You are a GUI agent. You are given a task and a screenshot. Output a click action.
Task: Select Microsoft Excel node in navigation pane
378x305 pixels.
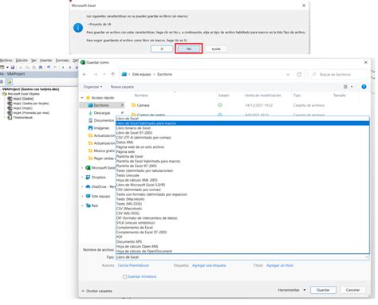tap(103, 168)
